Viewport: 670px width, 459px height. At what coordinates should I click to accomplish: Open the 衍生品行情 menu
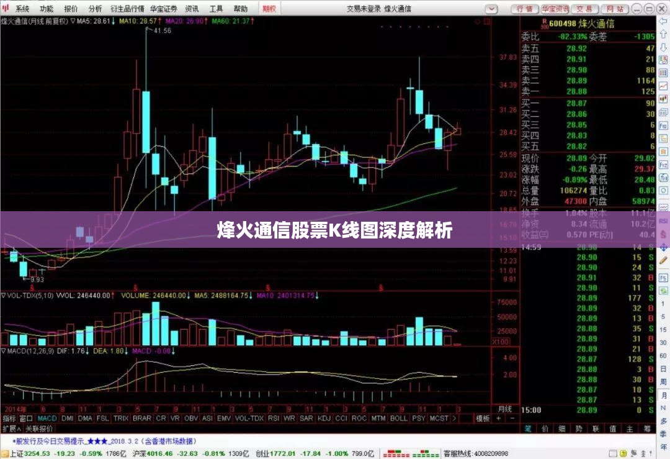coord(127,9)
